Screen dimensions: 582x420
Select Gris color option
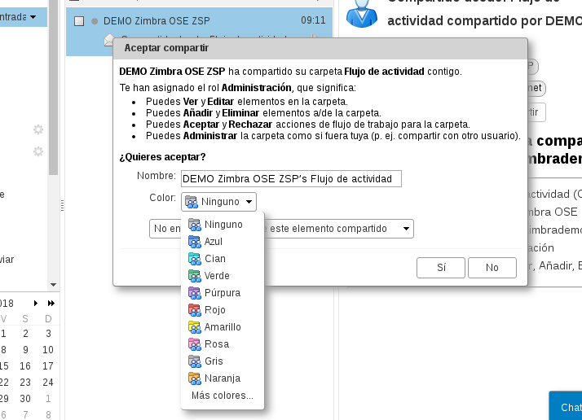point(223,361)
